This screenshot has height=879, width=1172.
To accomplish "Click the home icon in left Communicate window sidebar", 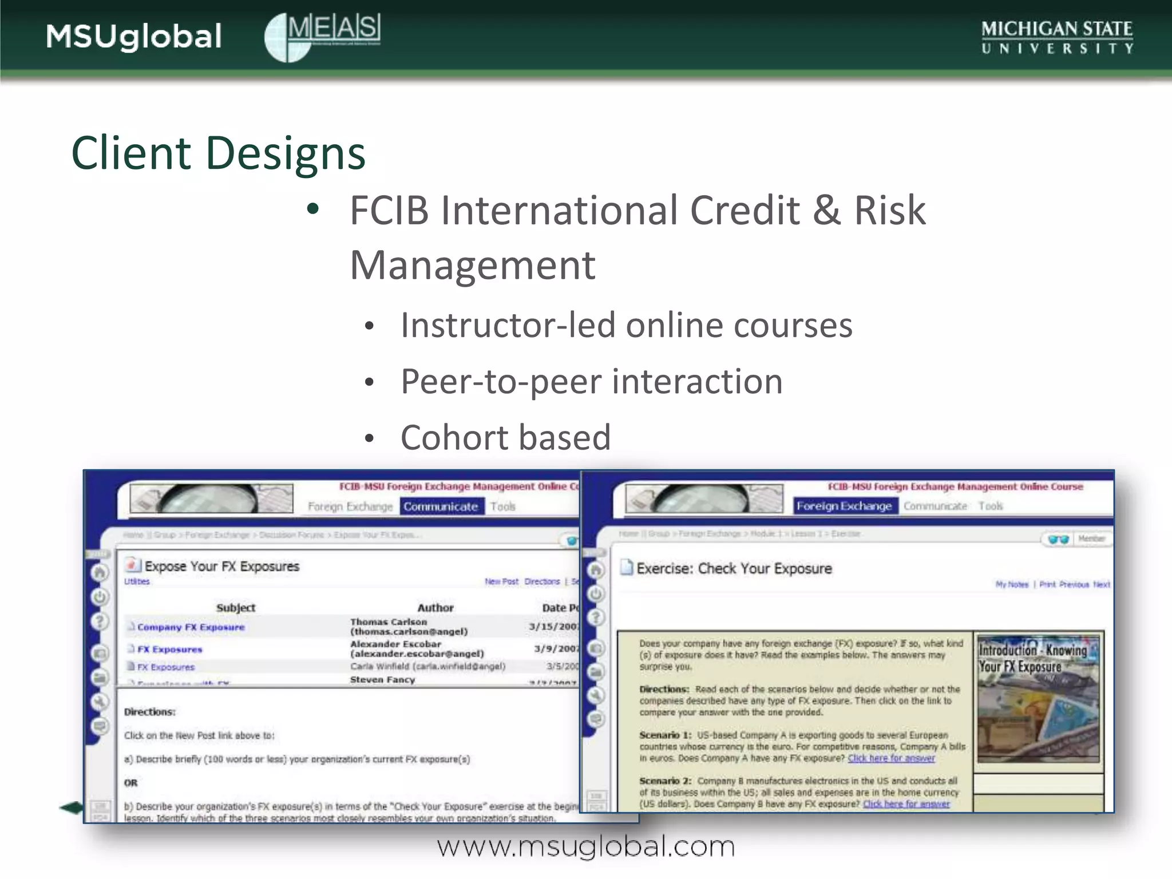I will click(x=100, y=572).
